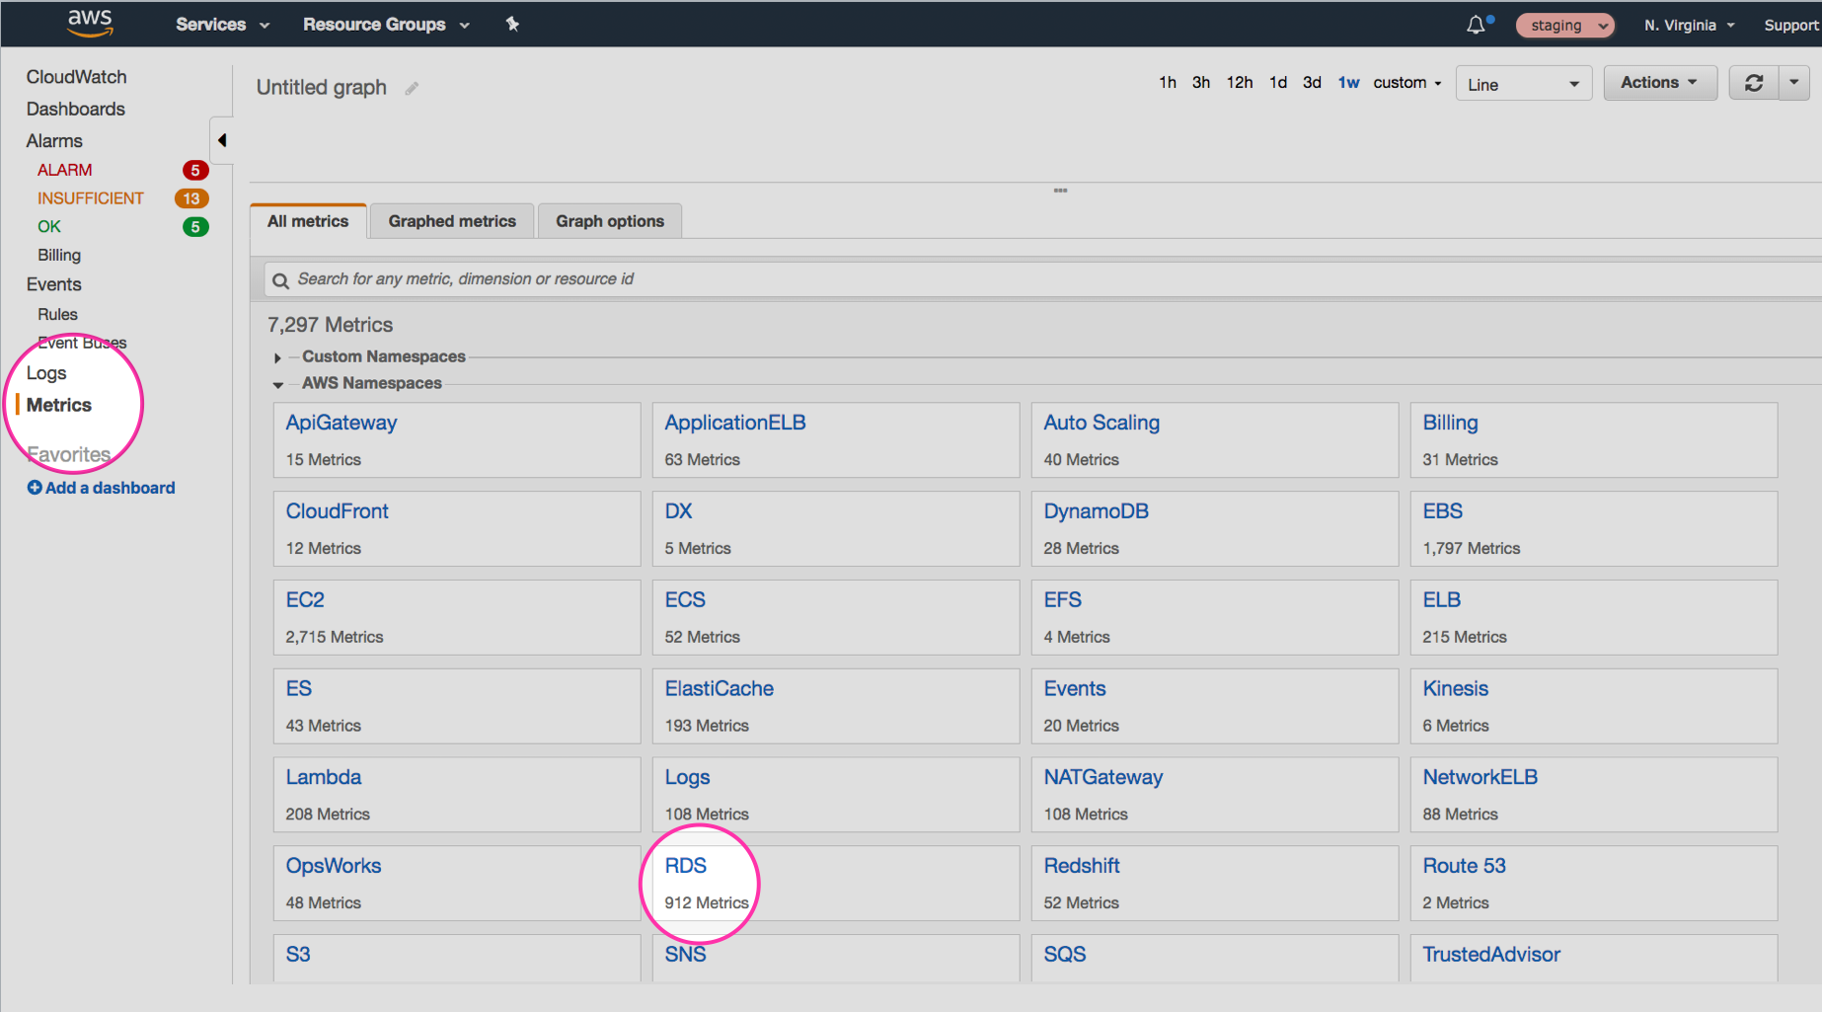Image resolution: width=1822 pixels, height=1012 pixels.
Task: Collapse the CloudWatch sidebar with the arrow
Action: pyautogui.click(x=221, y=140)
